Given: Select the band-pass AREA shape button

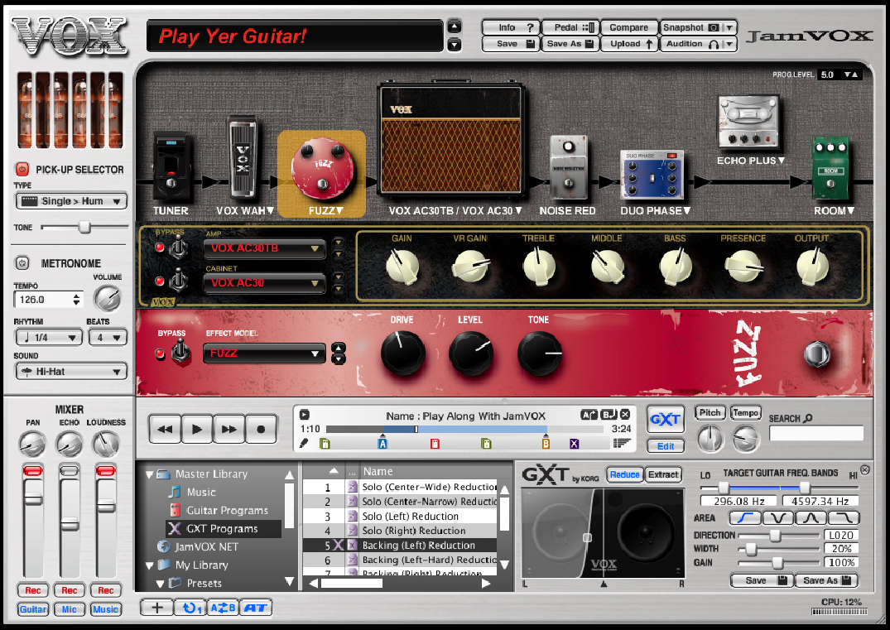Looking at the screenshot, I should click(811, 518).
